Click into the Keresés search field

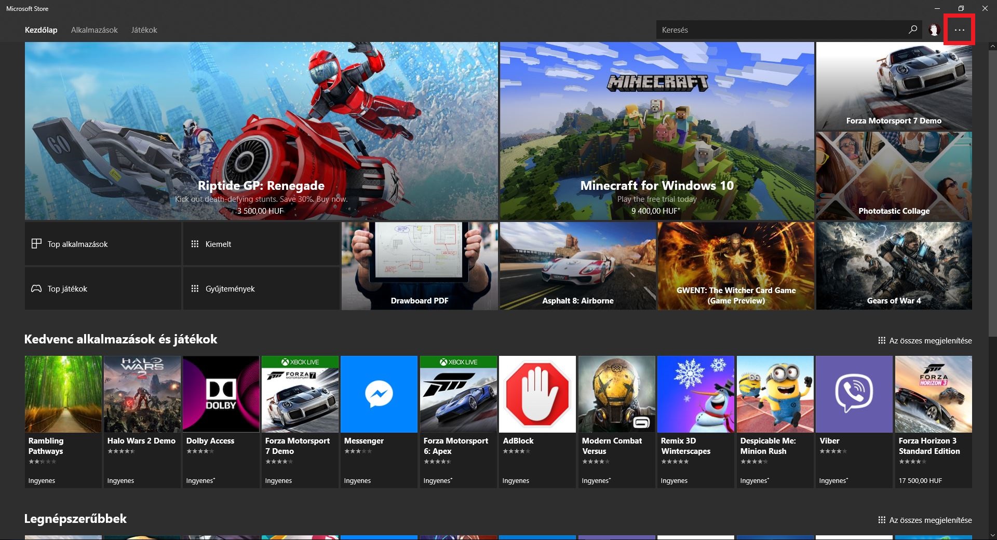[779, 30]
